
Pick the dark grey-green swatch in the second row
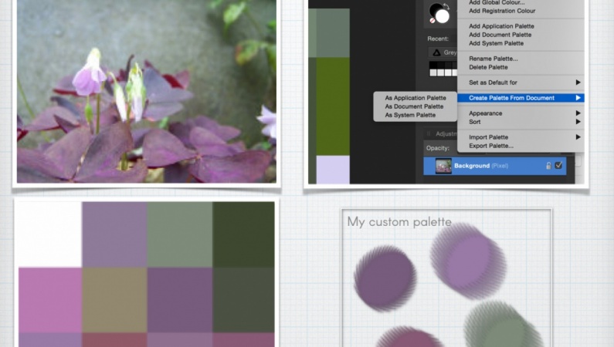click(243, 300)
